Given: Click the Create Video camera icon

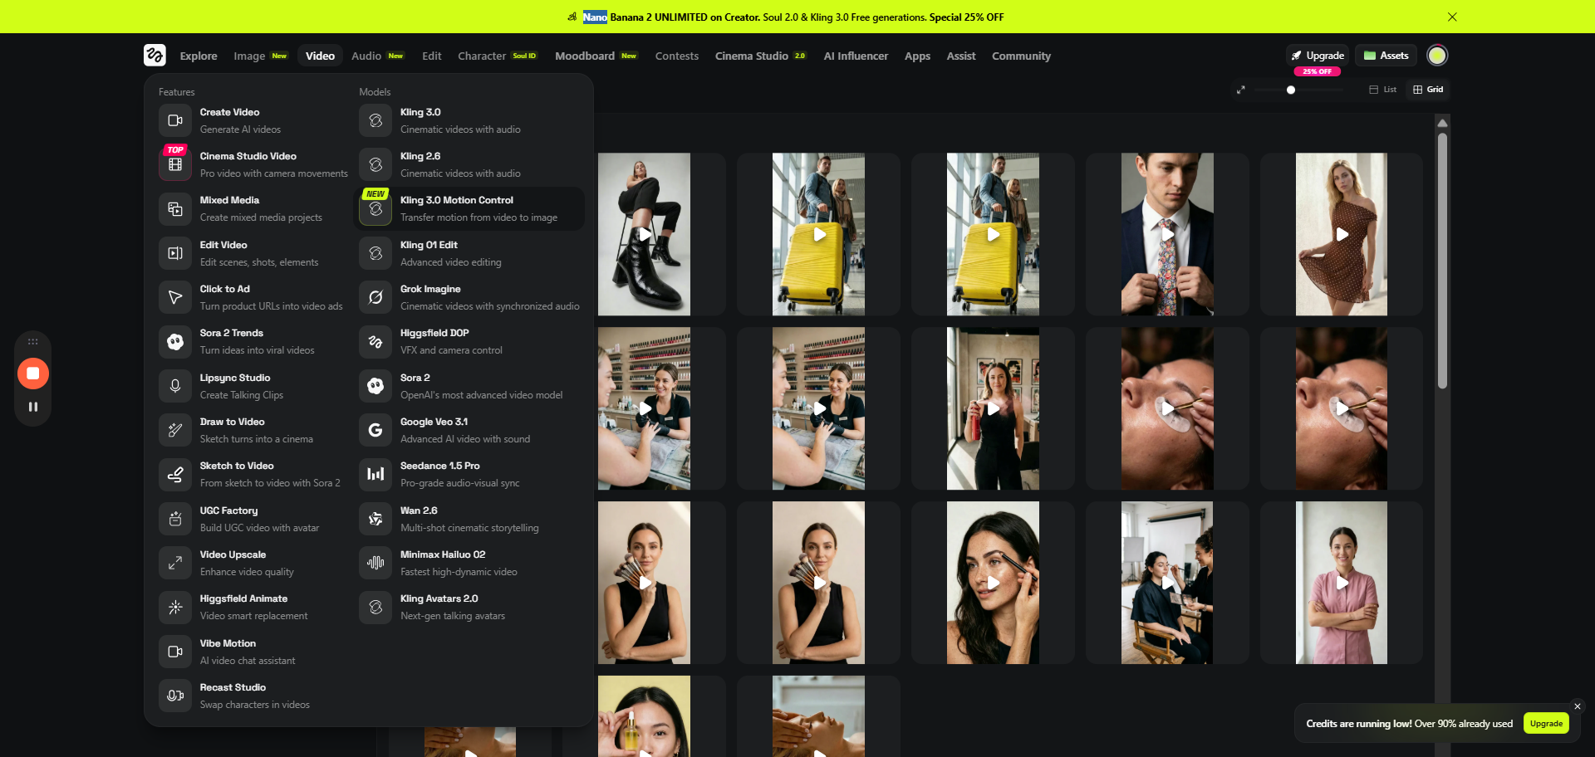Looking at the screenshot, I should [175, 120].
